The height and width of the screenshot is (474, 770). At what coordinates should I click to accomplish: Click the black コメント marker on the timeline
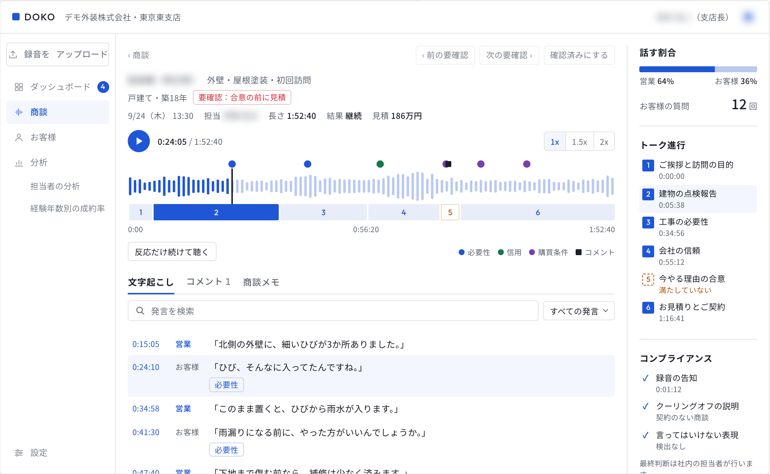tap(449, 164)
